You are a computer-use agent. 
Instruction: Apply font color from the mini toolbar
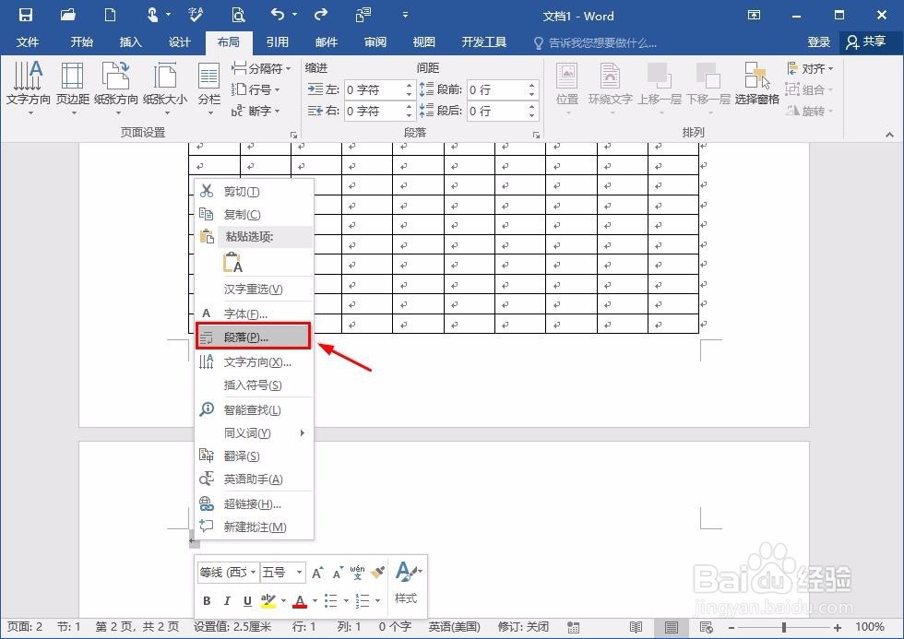(300, 600)
